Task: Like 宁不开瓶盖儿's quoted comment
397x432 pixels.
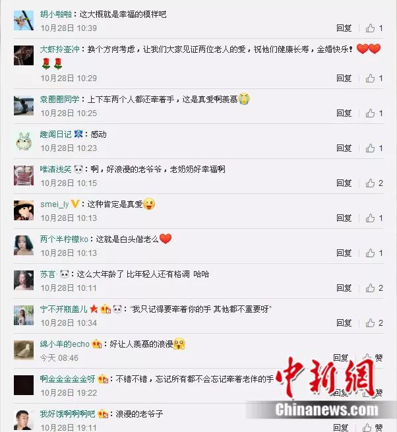Action: (370, 323)
